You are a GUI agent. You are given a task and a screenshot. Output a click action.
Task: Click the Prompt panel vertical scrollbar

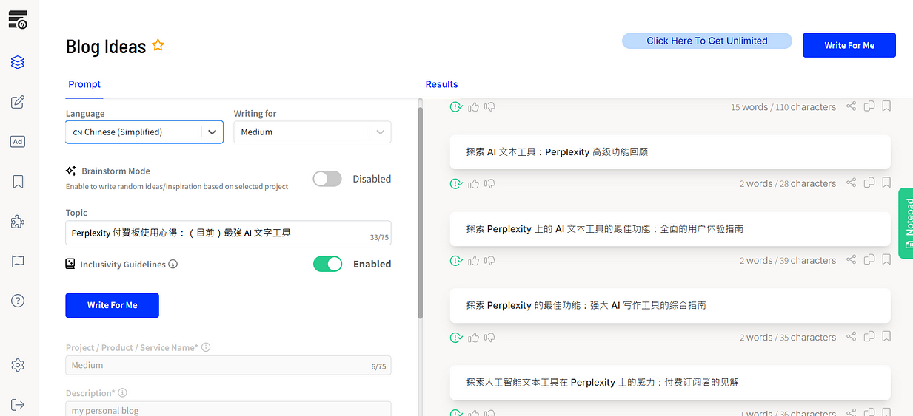pos(421,213)
